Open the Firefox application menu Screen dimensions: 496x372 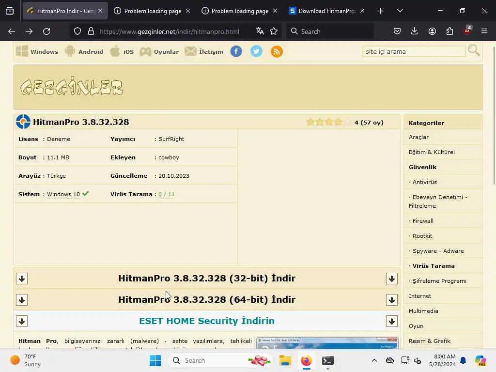(x=484, y=31)
